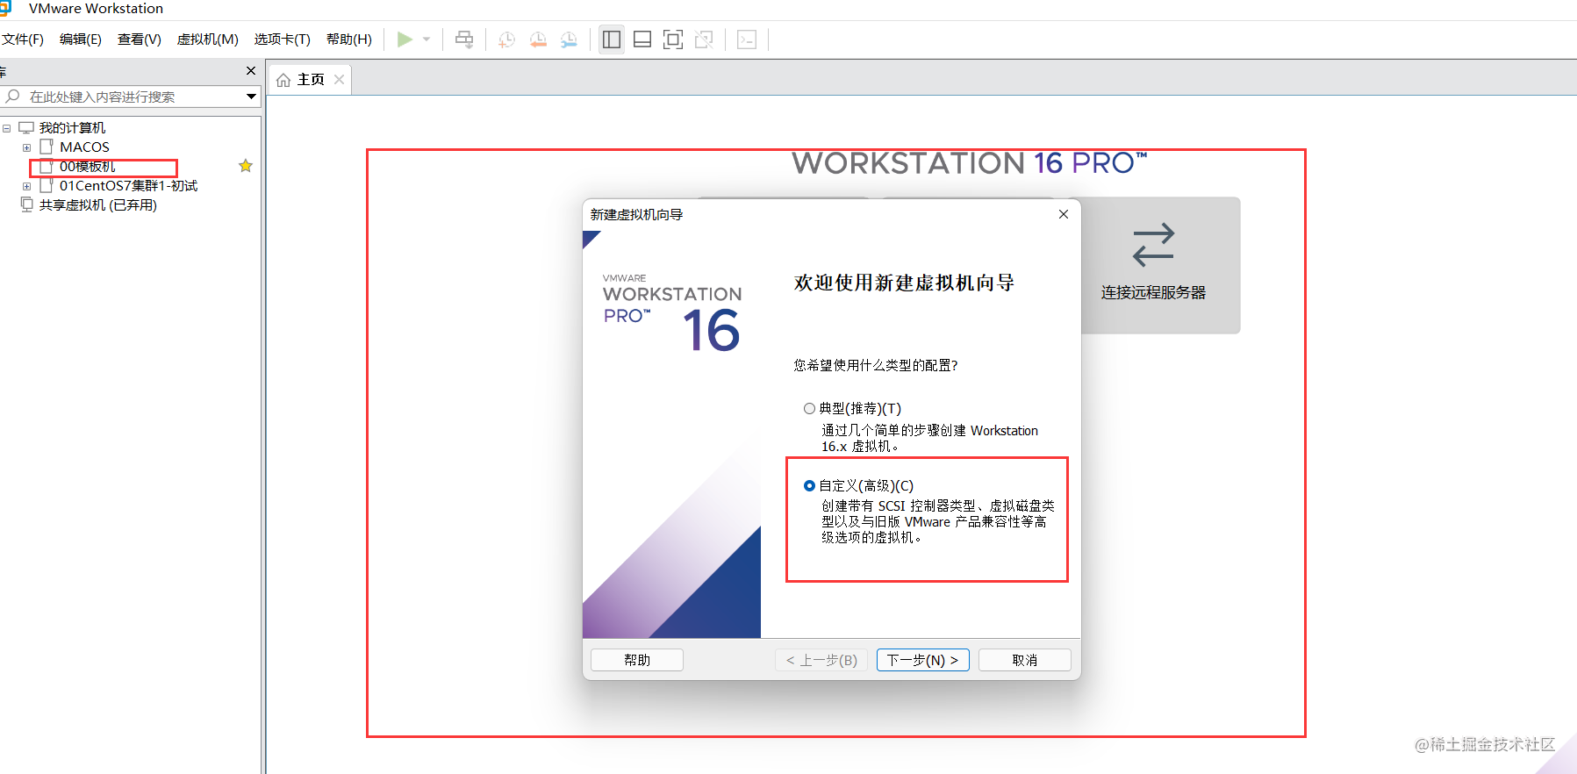Switch to the 主页 tab
The width and height of the screenshot is (1577, 774).
310,80
